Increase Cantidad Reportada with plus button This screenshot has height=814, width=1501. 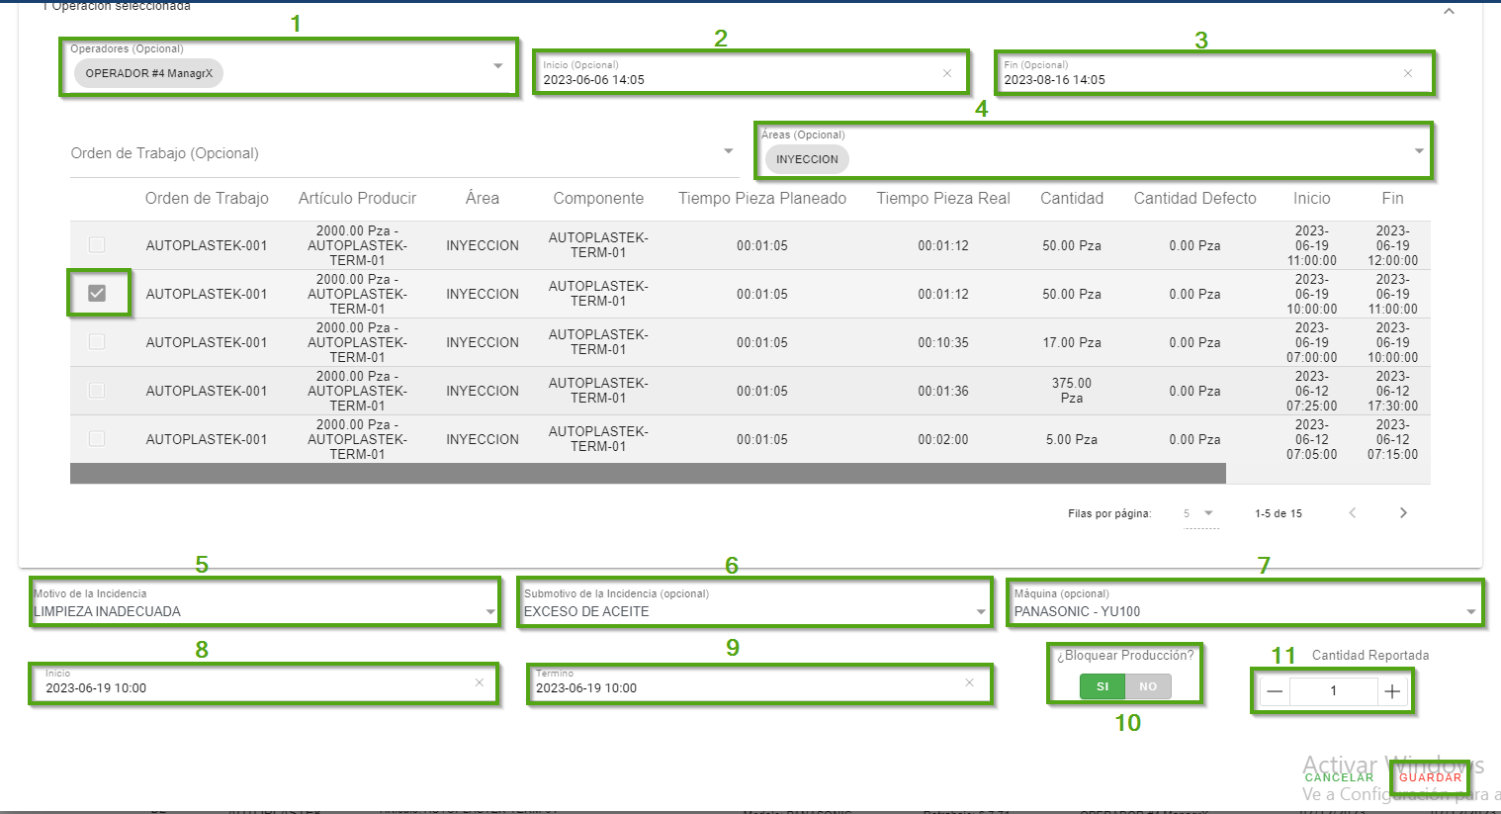[x=1392, y=691]
